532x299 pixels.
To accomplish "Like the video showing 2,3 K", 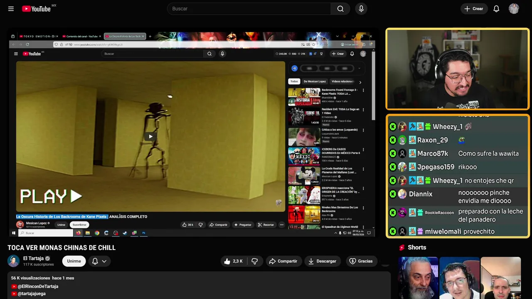I will tap(233, 261).
